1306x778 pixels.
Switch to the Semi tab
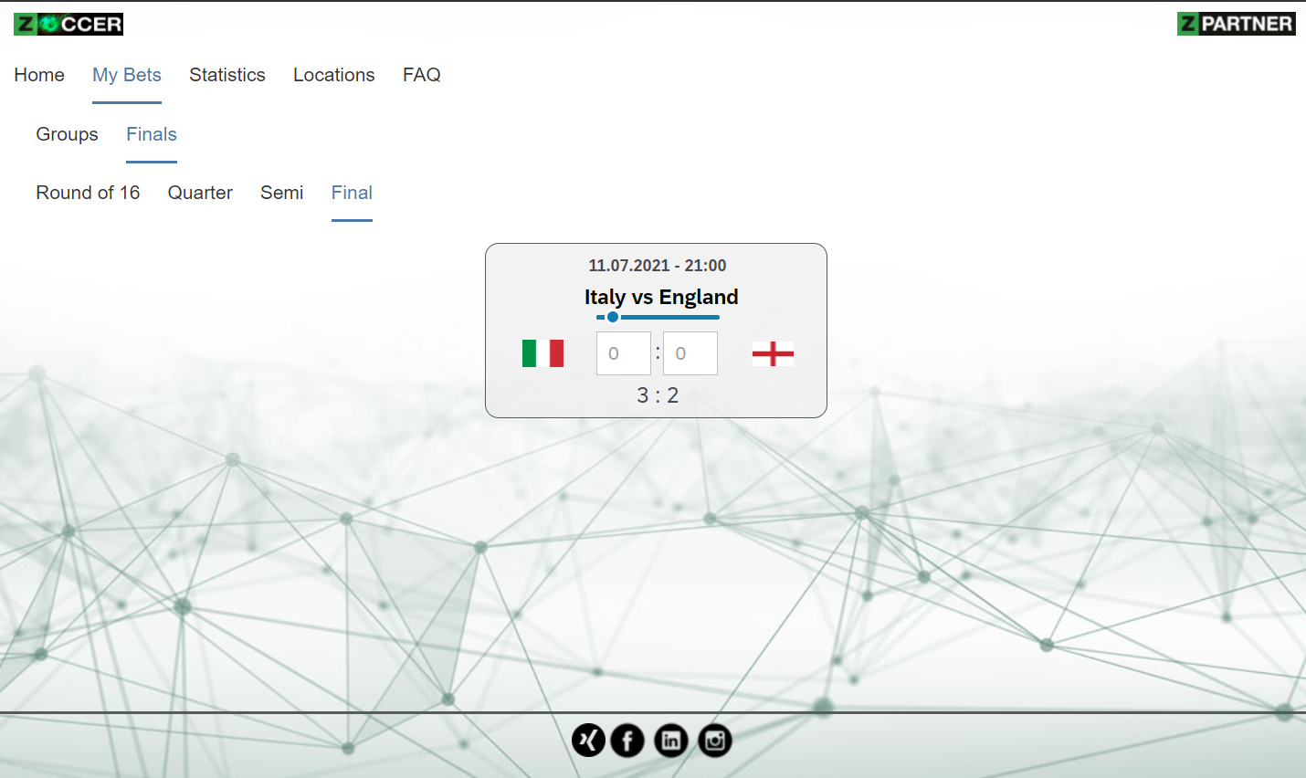tap(281, 193)
